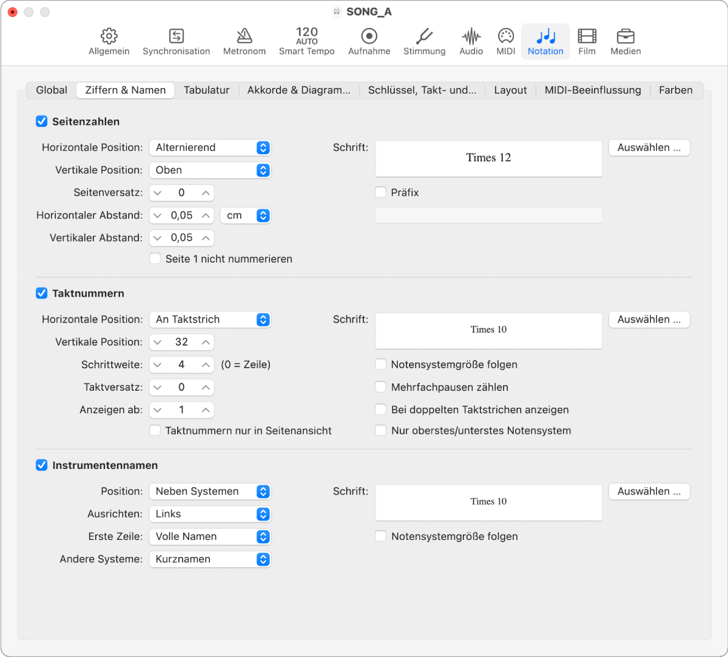728x657 pixels.
Task: Switch to the Tabulatur tab
Action: [x=206, y=90]
